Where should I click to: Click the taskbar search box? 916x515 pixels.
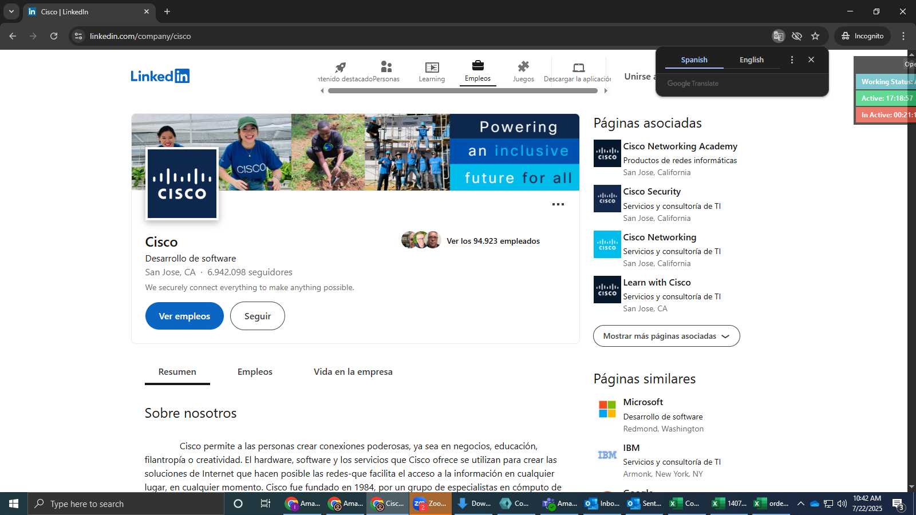pos(126,504)
